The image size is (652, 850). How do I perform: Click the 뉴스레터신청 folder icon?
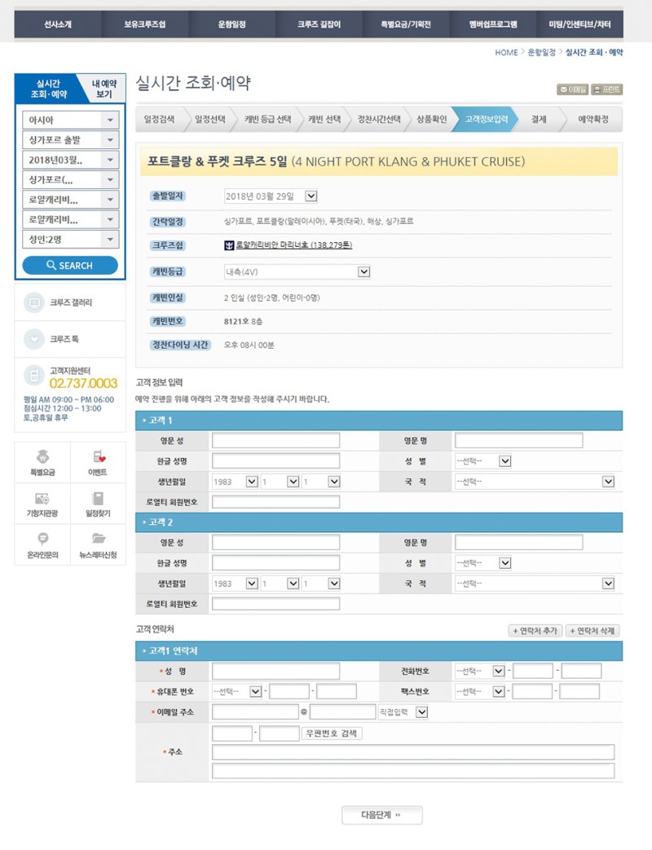click(99, 540)
